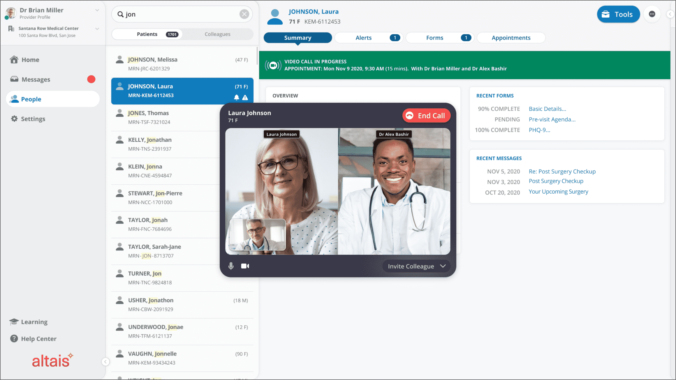This screenshot has width=676, height=380.
Task: Click the altais logo
Action: pos(52,360)
